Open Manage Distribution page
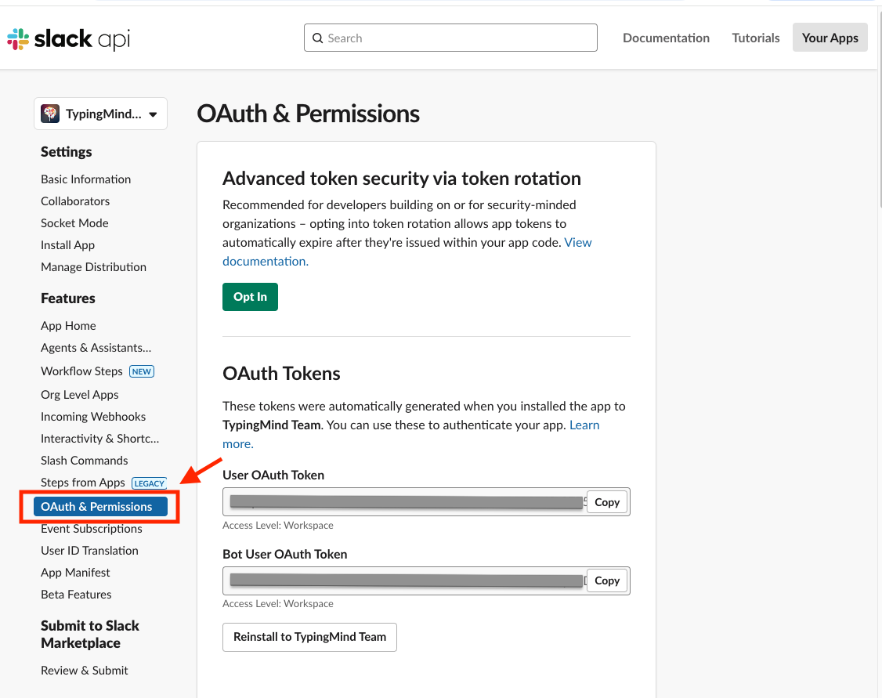This screenshot has height=698, width=882. (93, 266)
